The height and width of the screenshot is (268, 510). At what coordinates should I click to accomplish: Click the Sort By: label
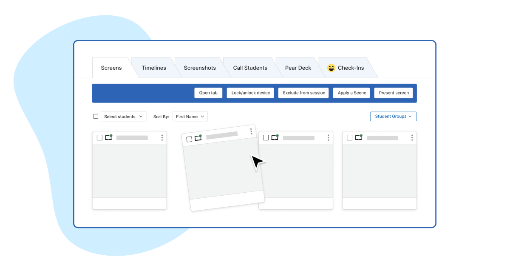[x=161, y=117]
